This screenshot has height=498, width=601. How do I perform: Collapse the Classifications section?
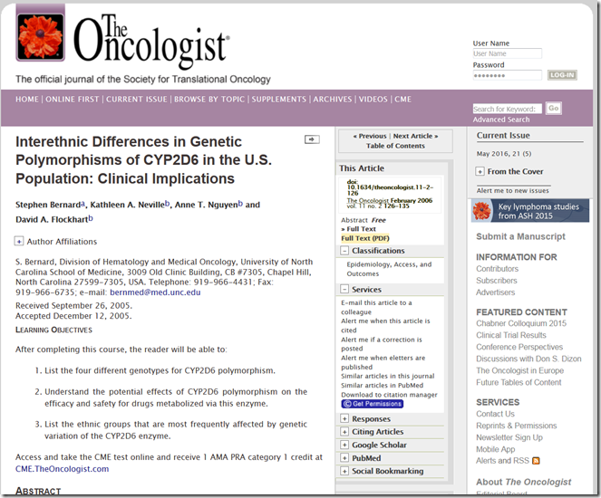pos(344,251)
